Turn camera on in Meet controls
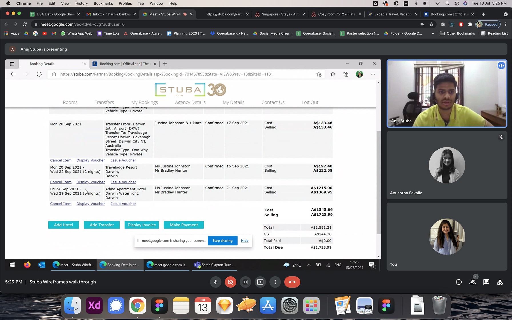Image resolution: width=512 pixels, height=320 pixels. coord(231,282)
